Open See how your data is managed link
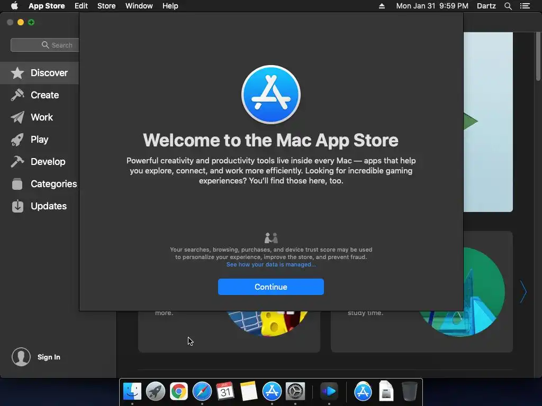Viewport: 542px width, 406px height. point(271,264)
